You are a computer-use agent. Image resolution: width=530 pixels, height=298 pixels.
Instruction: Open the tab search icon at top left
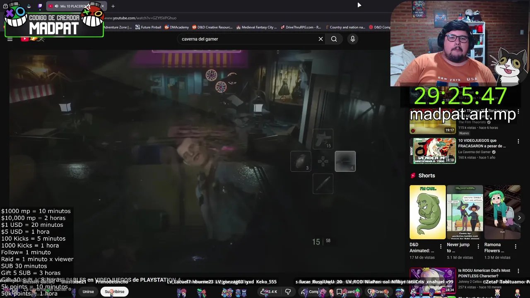(5, 6)
